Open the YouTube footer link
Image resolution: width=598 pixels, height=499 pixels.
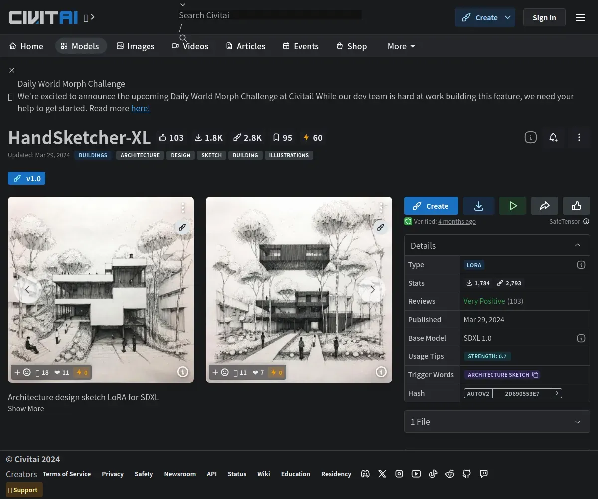(x=416, y=474)
